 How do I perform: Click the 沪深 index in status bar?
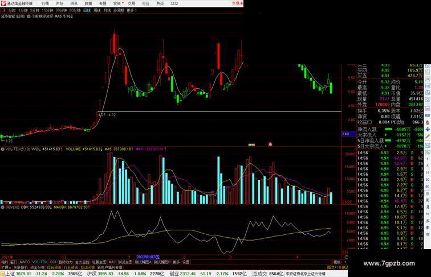click(x=92, y=274)
